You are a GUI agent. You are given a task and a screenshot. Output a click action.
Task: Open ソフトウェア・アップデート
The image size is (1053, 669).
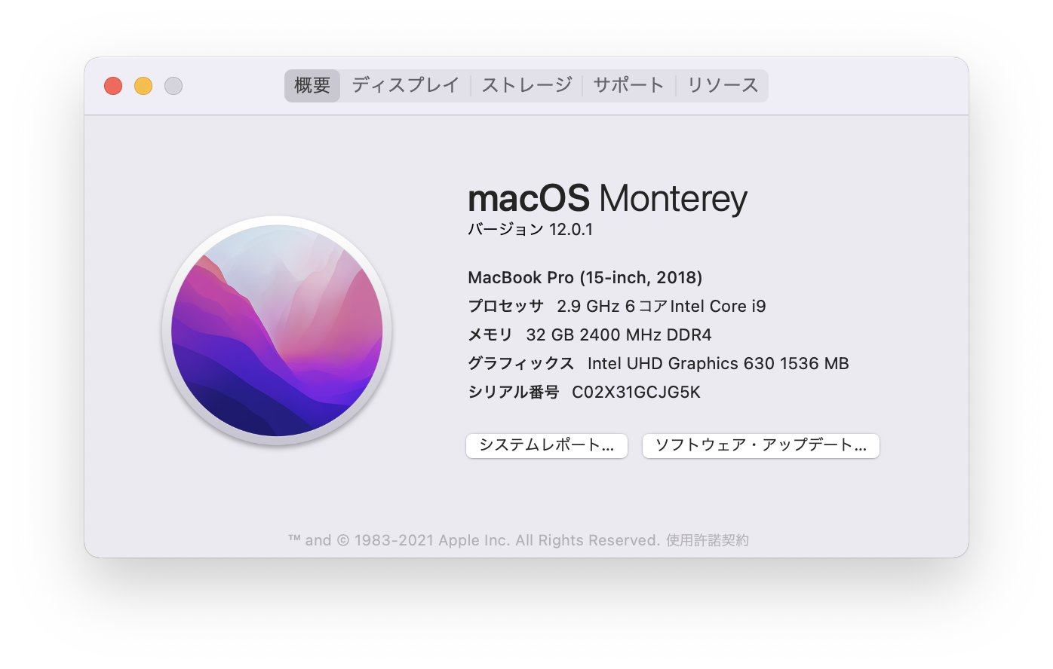(x=761, y=445)
